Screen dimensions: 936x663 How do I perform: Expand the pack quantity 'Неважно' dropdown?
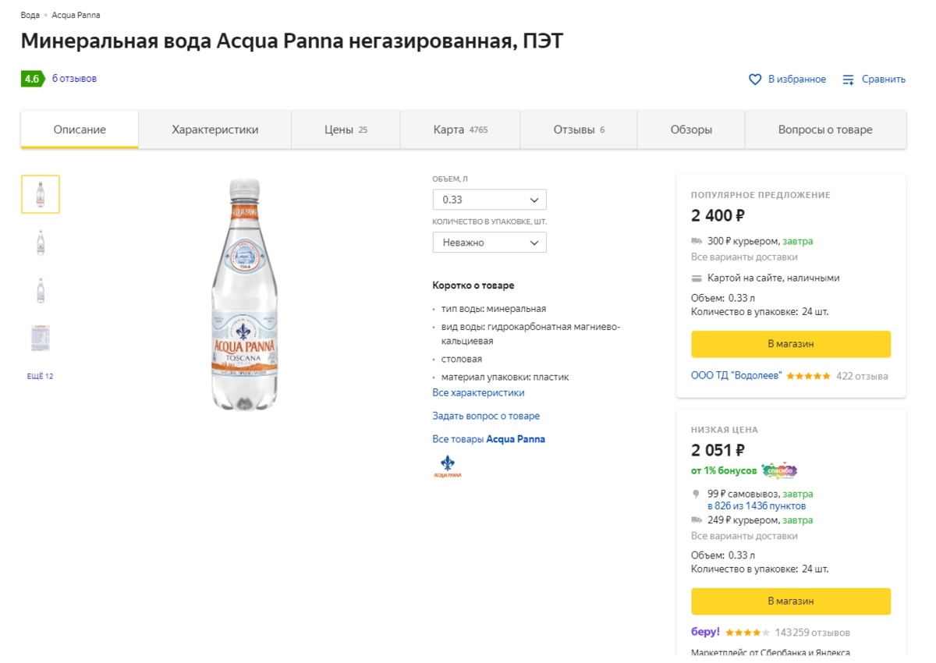click(x=489, y=243)
